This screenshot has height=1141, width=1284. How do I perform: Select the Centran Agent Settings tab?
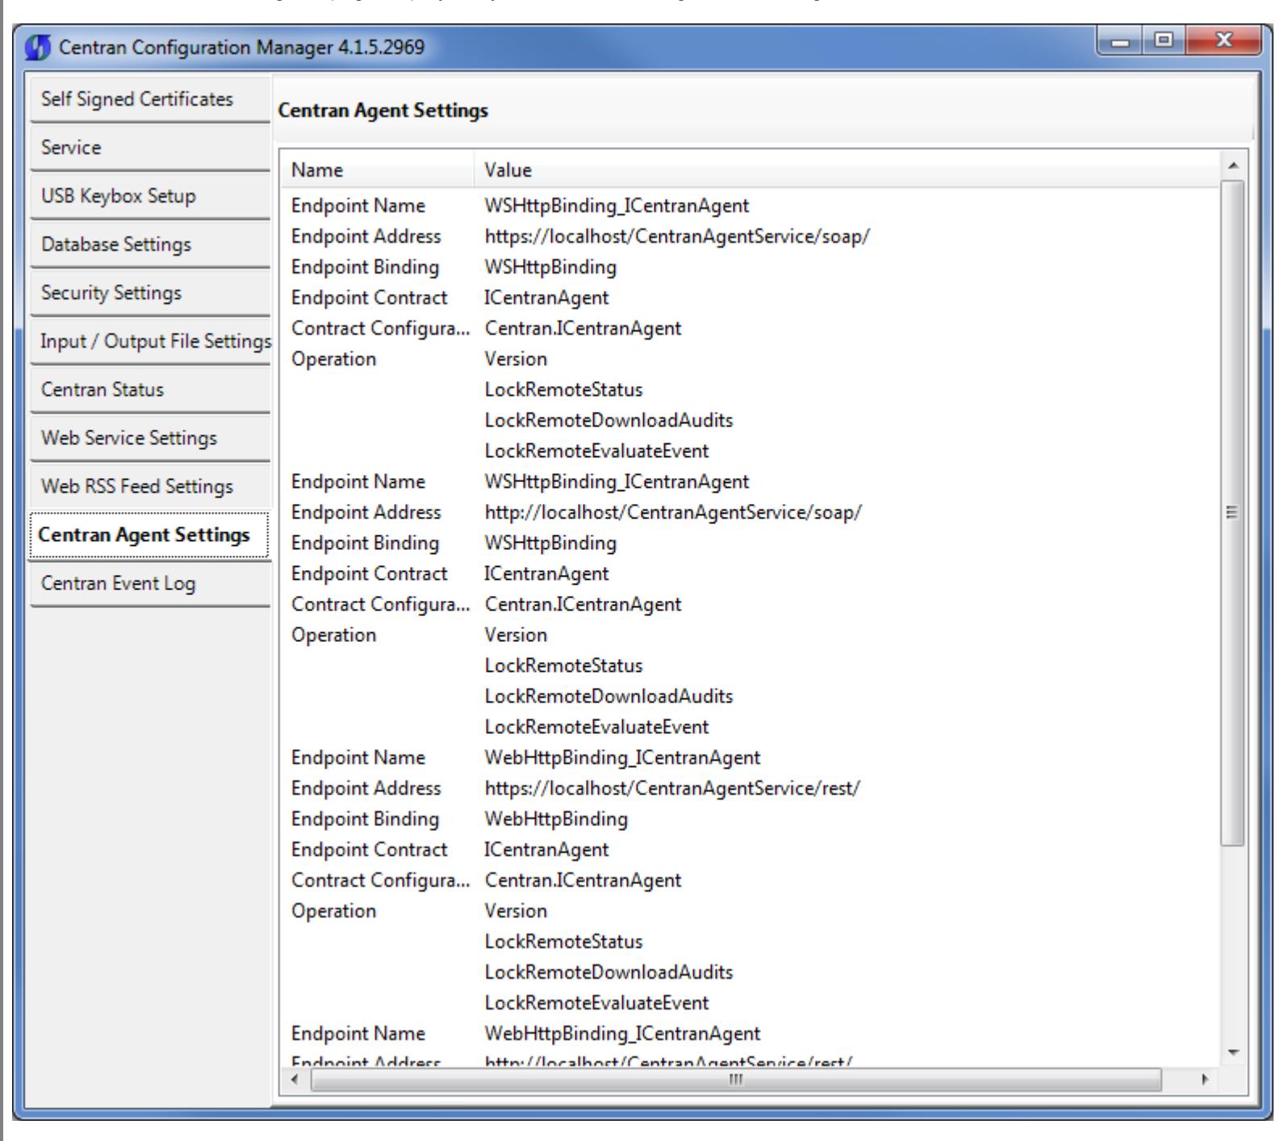pyautogui.click(x=149, y=535)
